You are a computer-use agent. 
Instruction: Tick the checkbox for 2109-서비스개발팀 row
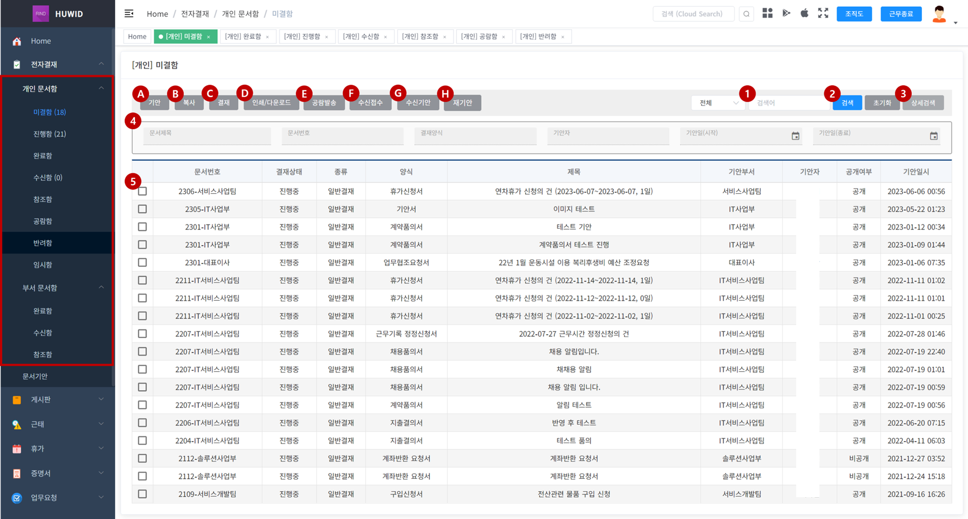[x=142, y=494]
